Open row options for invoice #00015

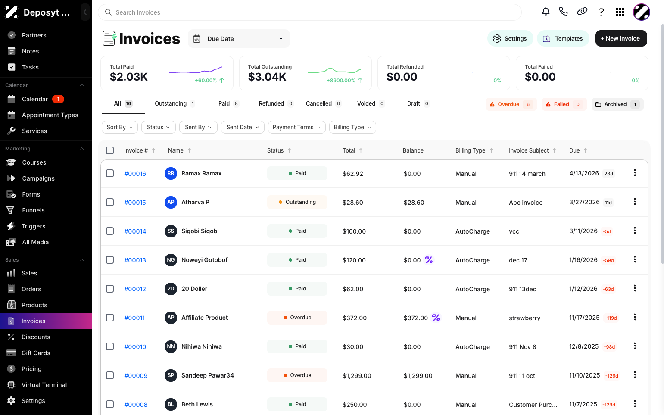tap(635, 202)
